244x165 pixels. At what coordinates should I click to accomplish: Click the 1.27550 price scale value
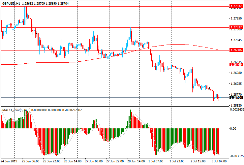coord(236,18)
